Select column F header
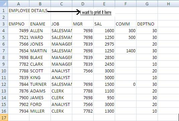 click(x=125, y=4)
